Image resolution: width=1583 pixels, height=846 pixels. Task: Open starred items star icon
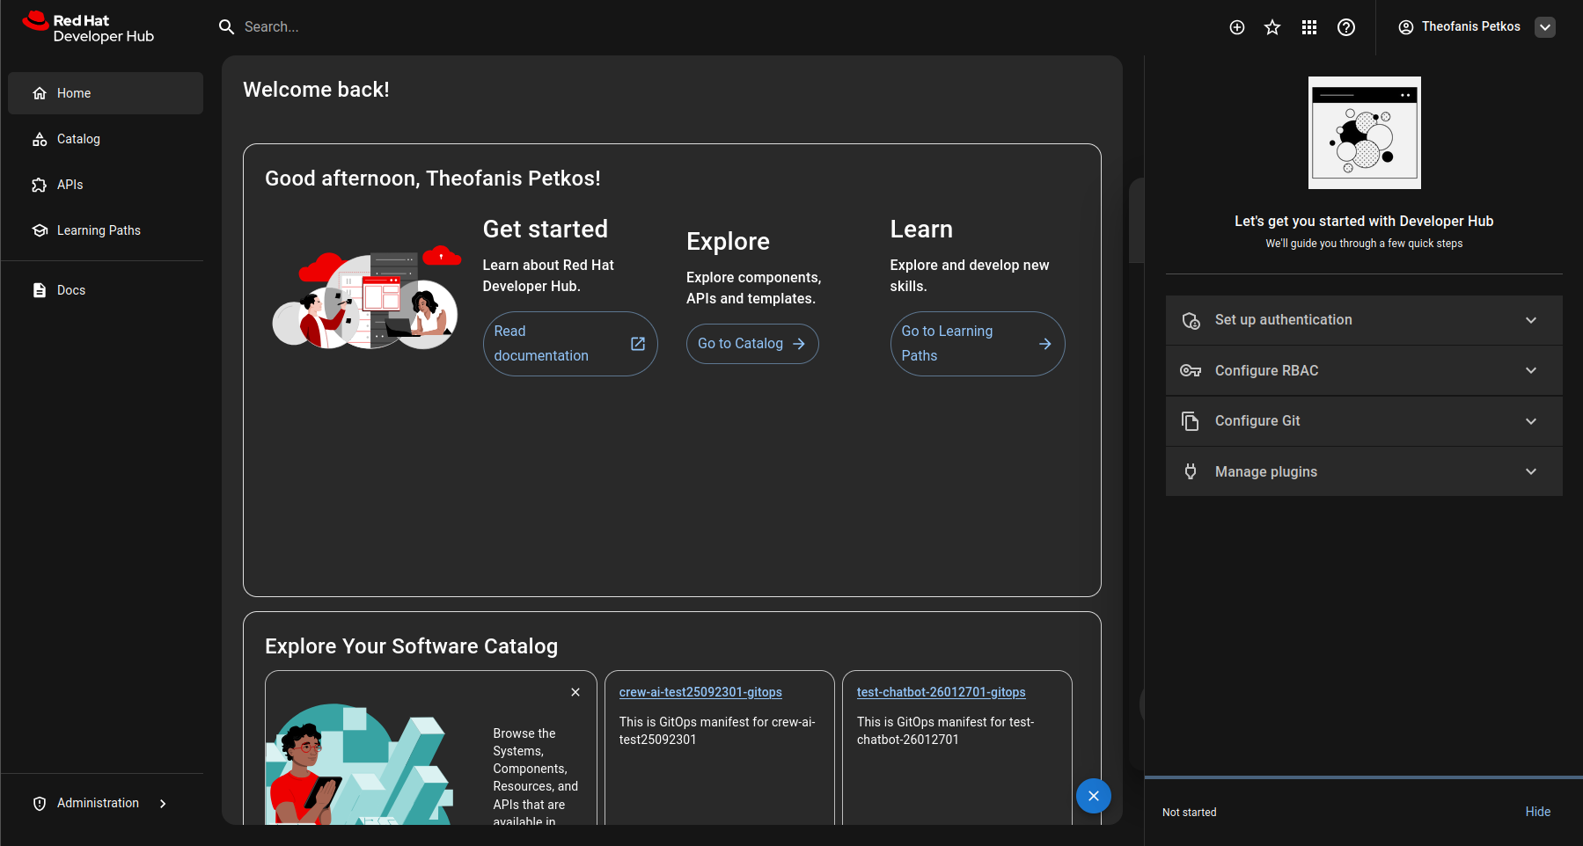click(x=1272, y=27)
